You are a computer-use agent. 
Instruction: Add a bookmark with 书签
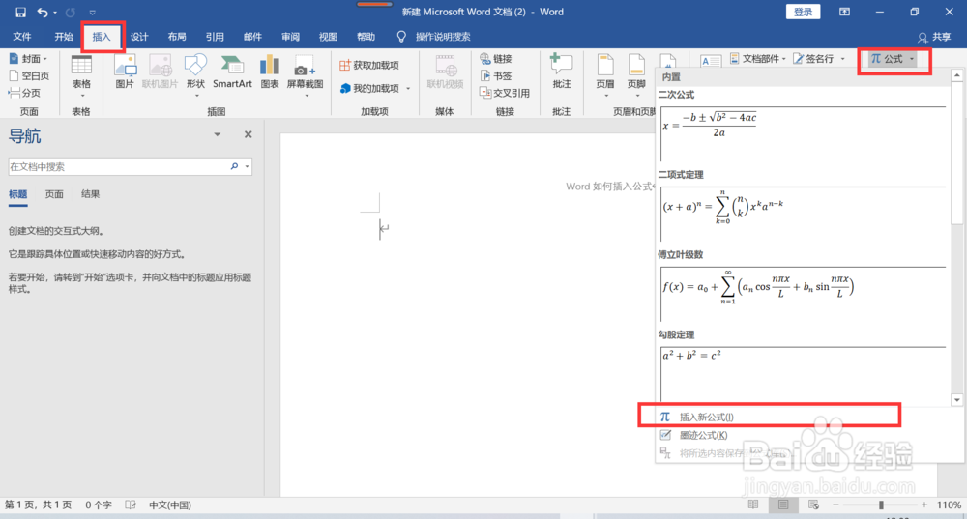click(496, 75)
